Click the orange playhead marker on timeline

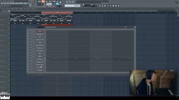tap(57, 12)
